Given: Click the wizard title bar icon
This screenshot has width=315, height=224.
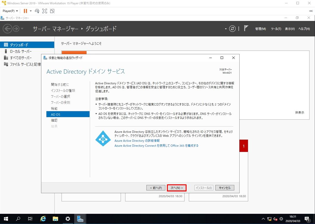Looking at the screenshot, I should pos(46,58).
